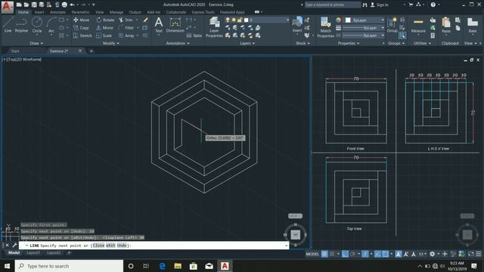Toggle snap mode in status bar
Image resolution: width=484 pixels, height=272 pixels.
[332, 254]
